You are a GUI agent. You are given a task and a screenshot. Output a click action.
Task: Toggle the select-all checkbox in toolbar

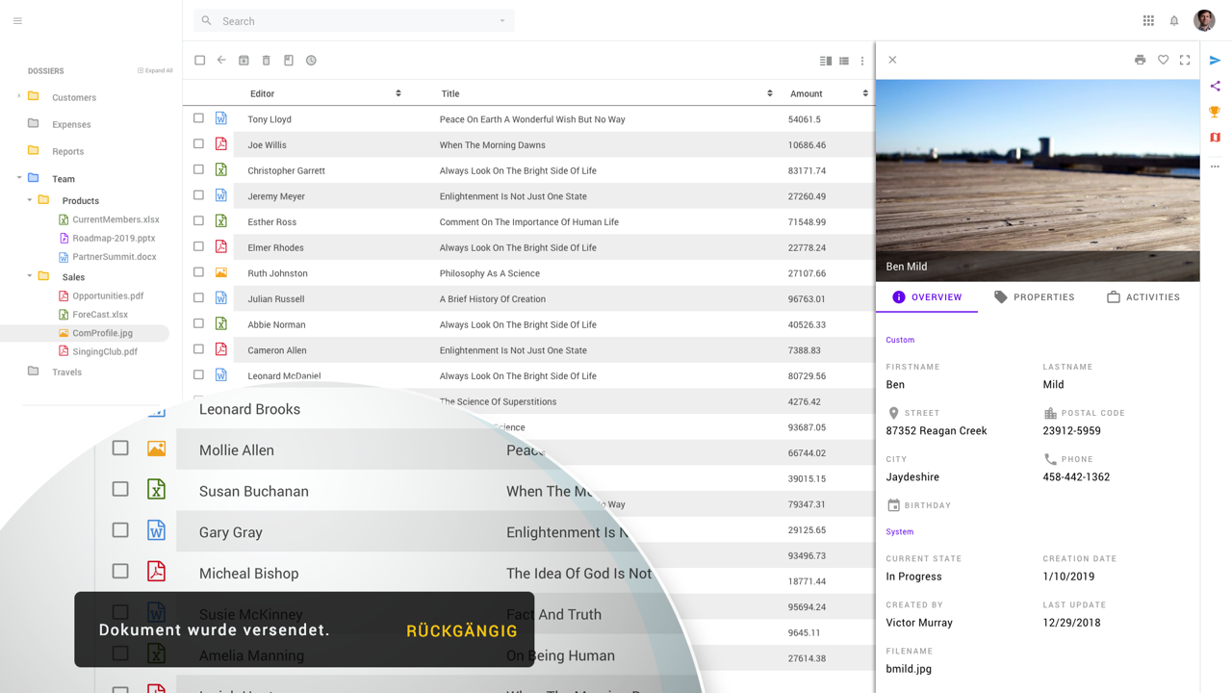tap(199, 61)
